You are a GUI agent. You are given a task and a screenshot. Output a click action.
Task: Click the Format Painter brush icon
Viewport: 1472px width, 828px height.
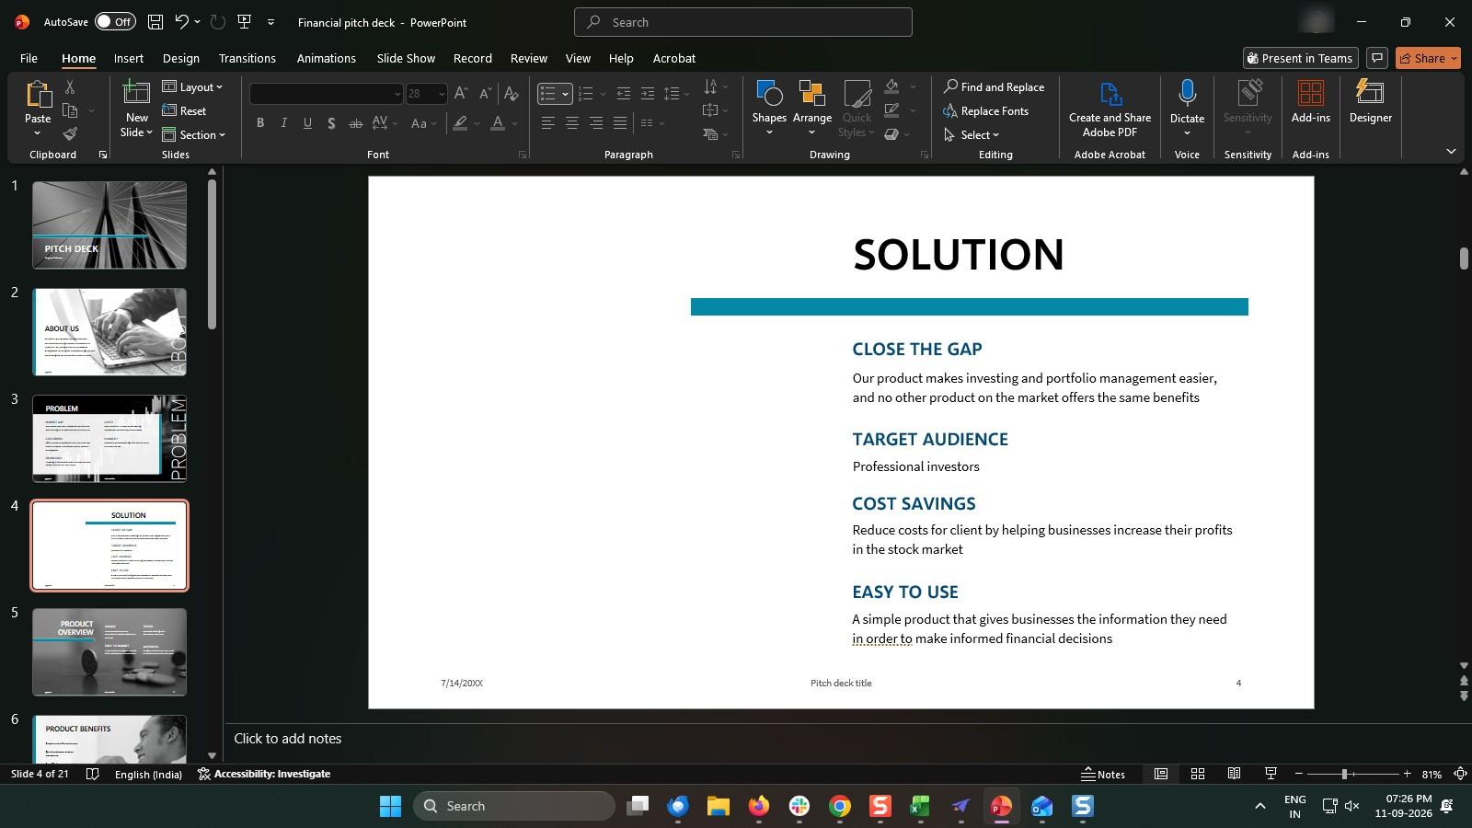pyautogui.click(x=70, y=134)
